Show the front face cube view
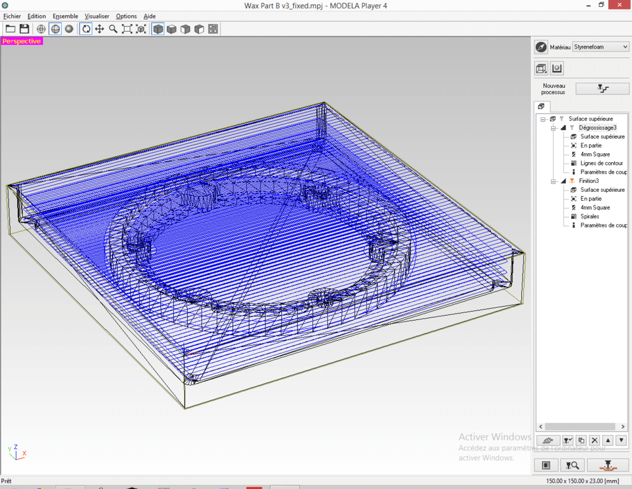 [x=185, y=29]
